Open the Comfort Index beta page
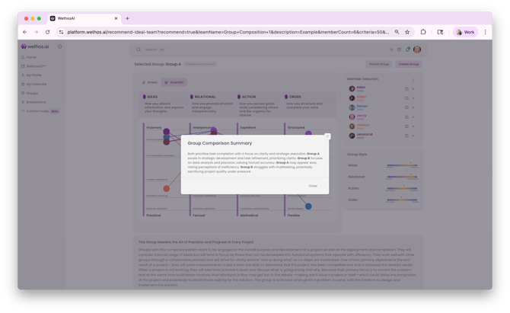 click(x=38, y=111)
